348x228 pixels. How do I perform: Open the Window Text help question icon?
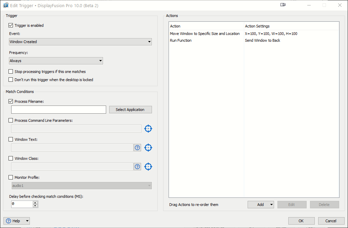tap(137, 148)
